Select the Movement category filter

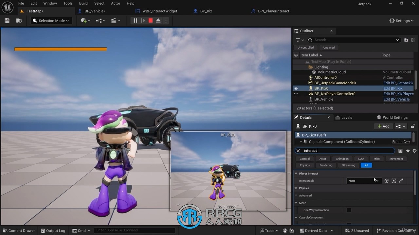[x=396, y=159]
